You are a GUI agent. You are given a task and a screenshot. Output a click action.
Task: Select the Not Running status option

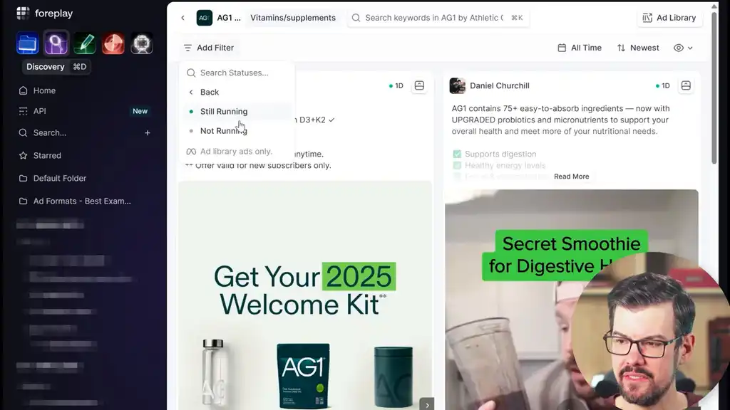pyautogui.click(x=223, y=131)
